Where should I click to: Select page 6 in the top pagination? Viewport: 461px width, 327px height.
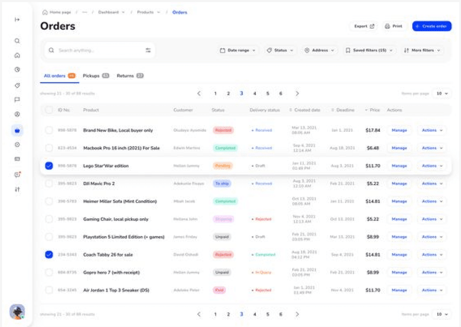(x=281, y=93)
